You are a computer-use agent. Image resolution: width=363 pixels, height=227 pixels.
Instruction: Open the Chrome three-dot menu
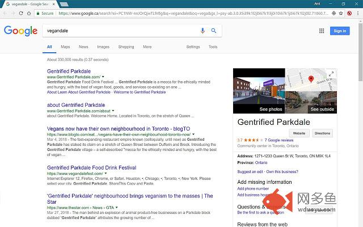(358, 13)
